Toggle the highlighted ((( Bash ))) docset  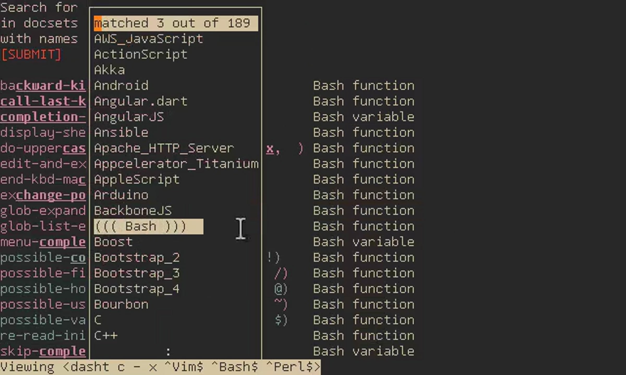[x=148, y=226]
